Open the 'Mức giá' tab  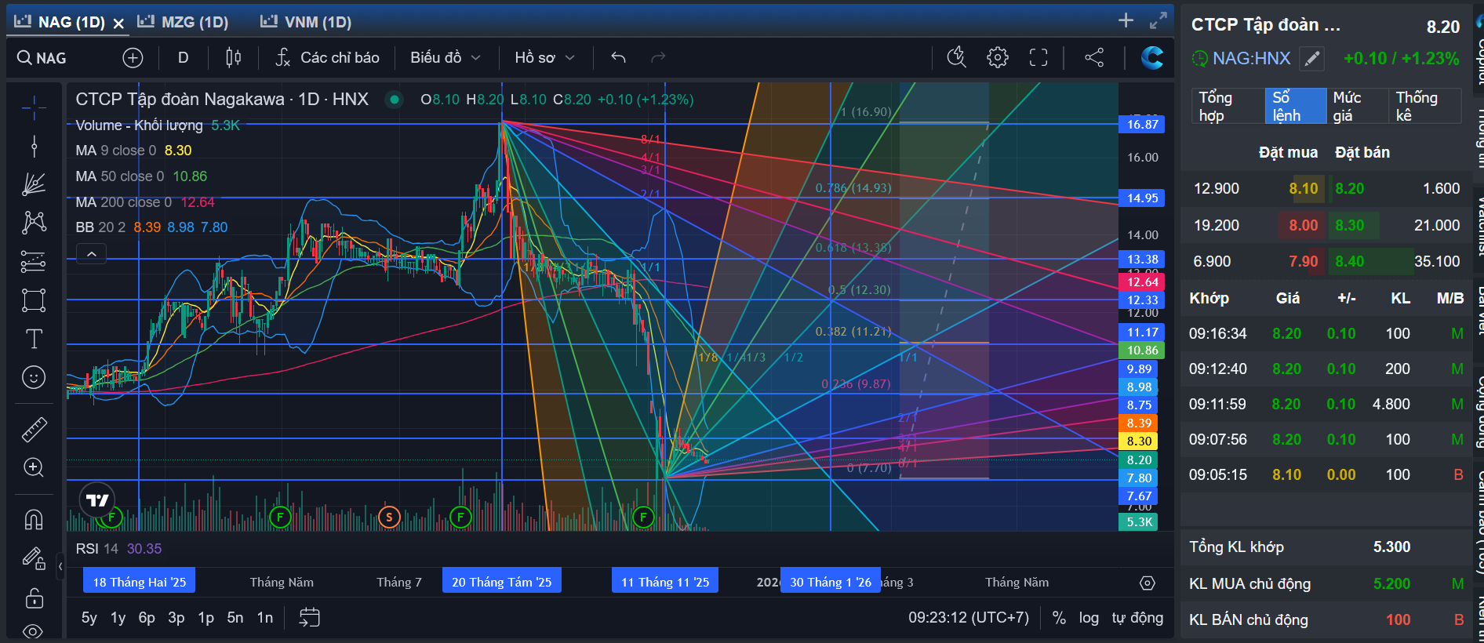pyautogui.click(x=1358, y=106)
